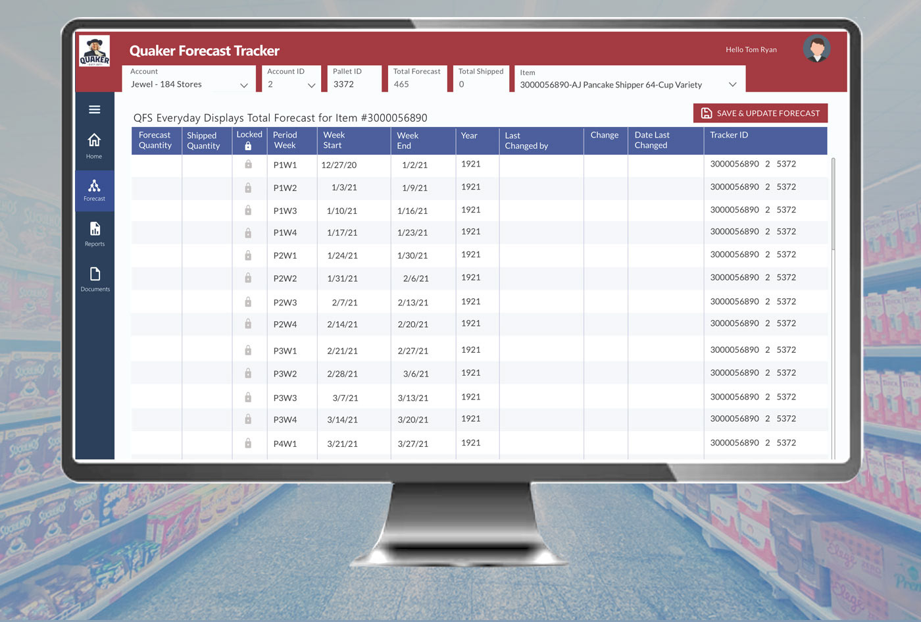Click year 1921 in P3W3 row

(470, 397)
